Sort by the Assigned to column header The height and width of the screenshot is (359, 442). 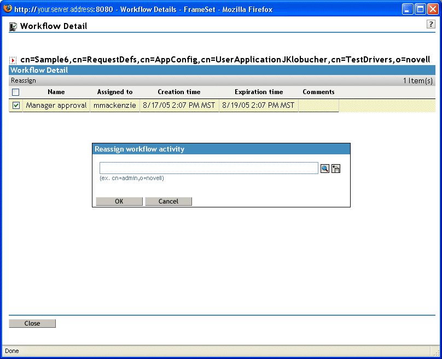point(115,92)
